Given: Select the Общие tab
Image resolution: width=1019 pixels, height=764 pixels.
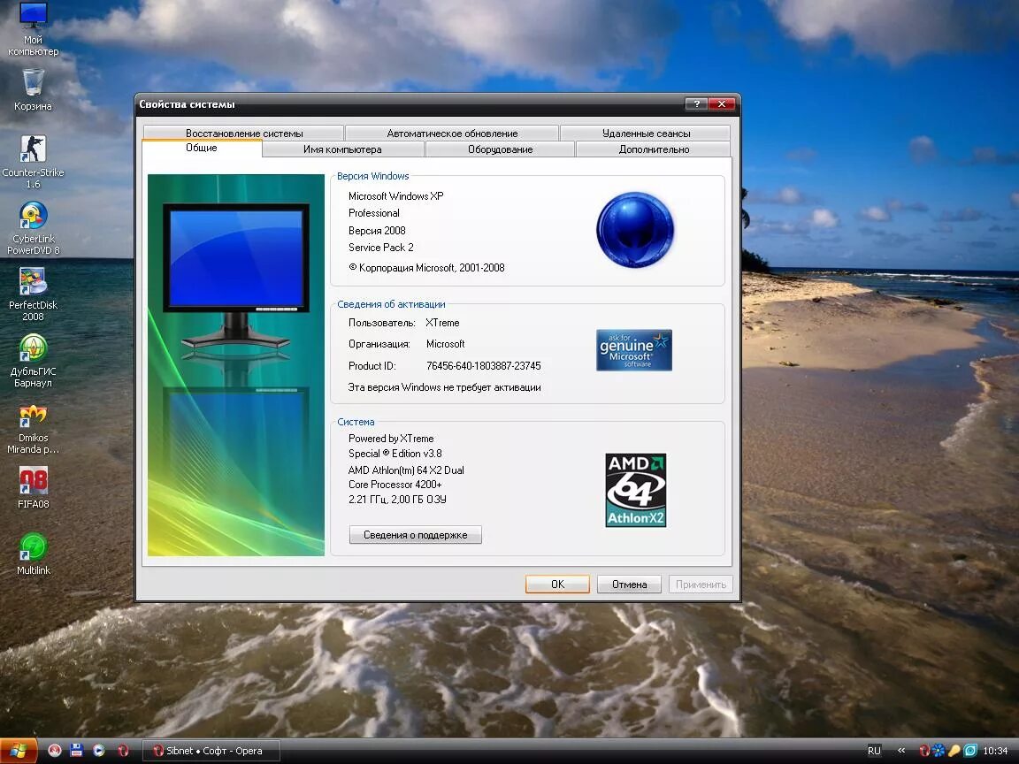Looking at the screenshot, I should pyautogui.click(x=202, y=149).
